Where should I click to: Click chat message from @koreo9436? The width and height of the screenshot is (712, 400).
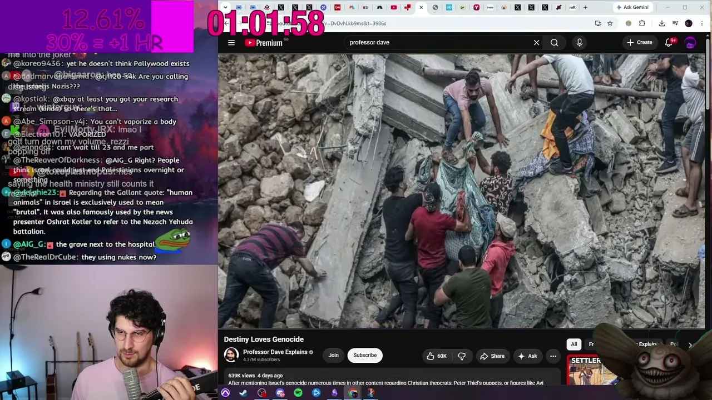[101, 63]
